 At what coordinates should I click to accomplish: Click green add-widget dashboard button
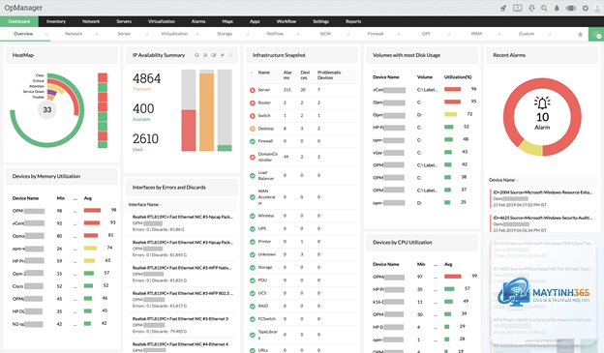(x=596, y=35)
